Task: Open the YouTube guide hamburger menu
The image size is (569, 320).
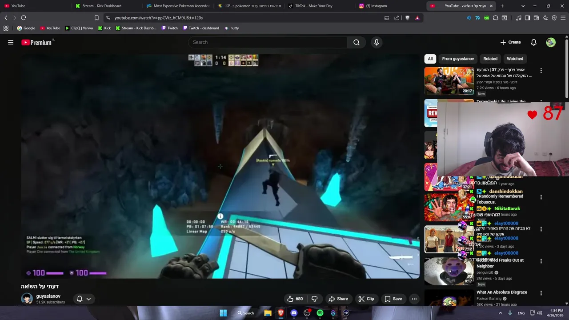Action: [x=11, y=42]
